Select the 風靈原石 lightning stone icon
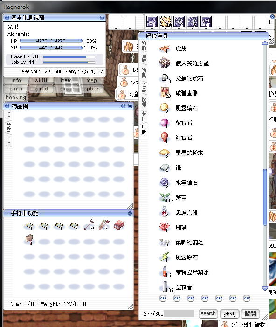 point(164,257)
